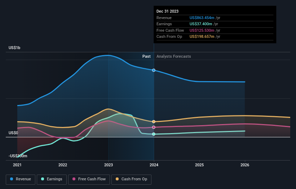
Task: Click the pink Free Cash Flow legend dot
Action: pyautogui.click(x=74, y=179)
